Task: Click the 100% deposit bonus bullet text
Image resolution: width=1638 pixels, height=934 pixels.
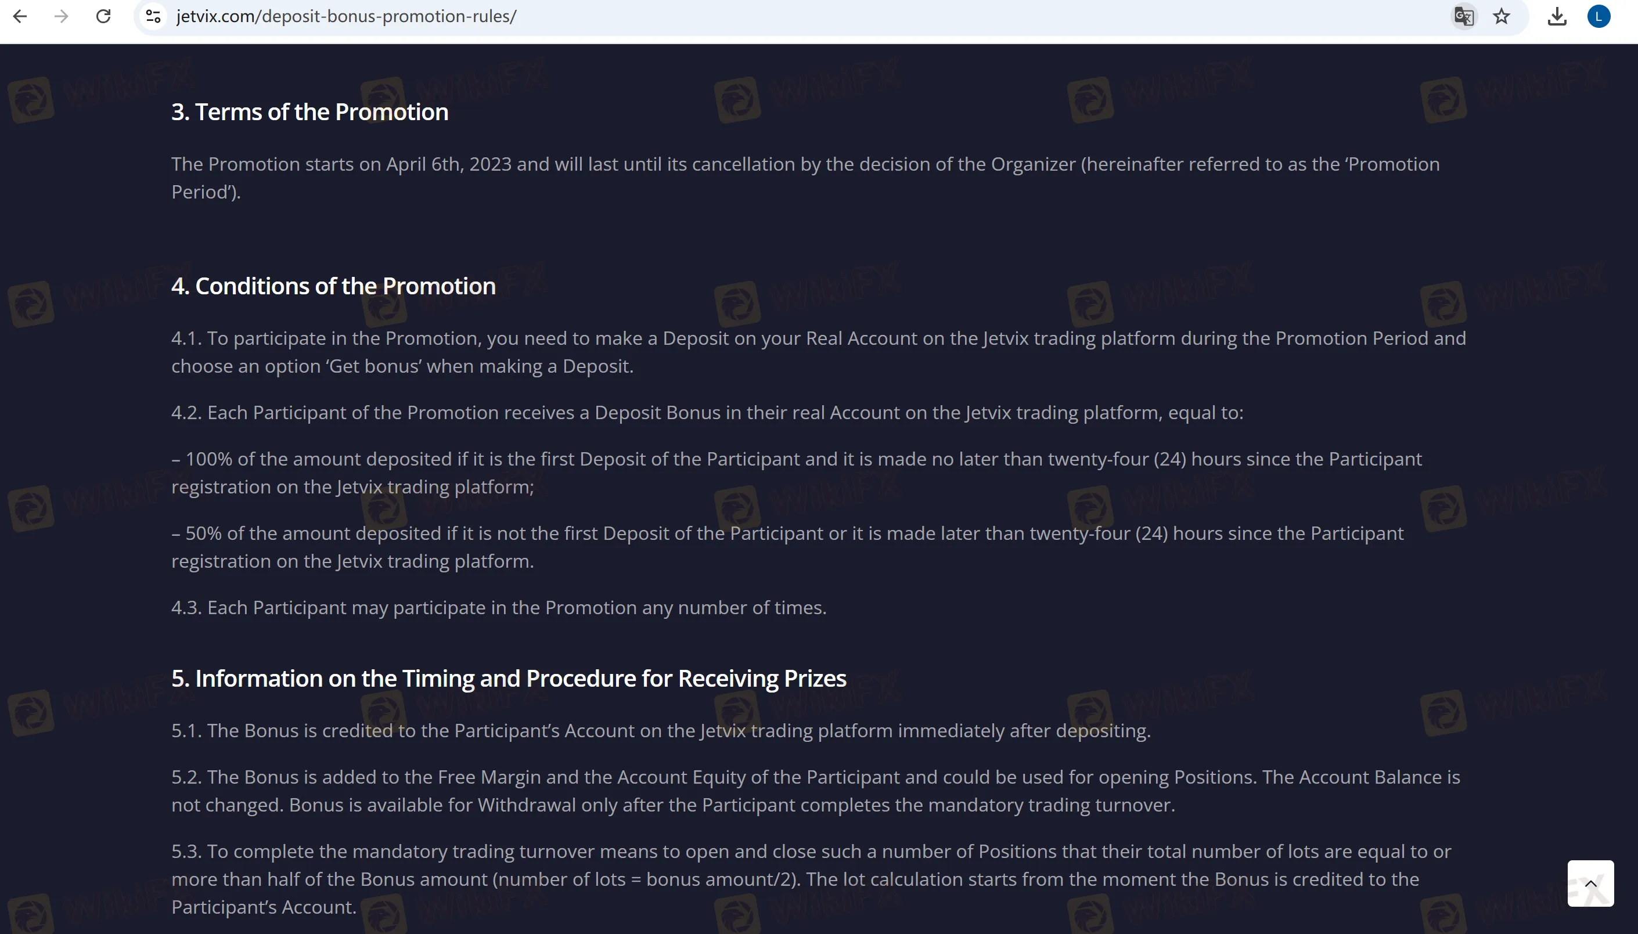Action: tap(796, 473)
